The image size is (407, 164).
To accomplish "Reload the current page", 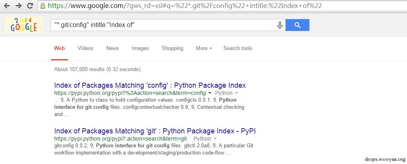I will [x=30, y=6].
